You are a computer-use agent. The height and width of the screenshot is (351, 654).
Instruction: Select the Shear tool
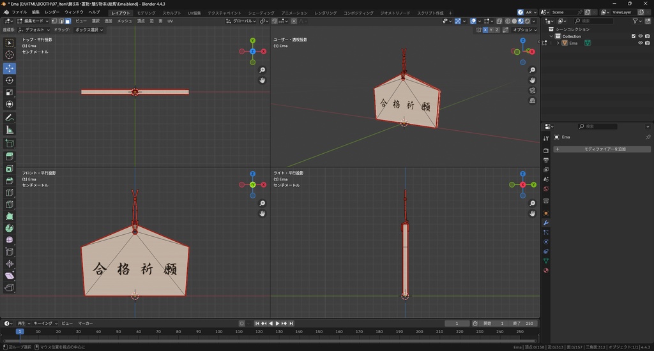[x=10, y=276]
